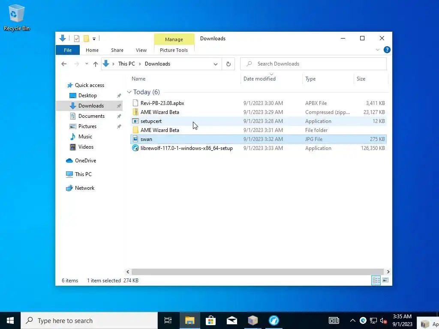Go up one folder level
This screenshot has width=439, height=329.
(96, 64)
